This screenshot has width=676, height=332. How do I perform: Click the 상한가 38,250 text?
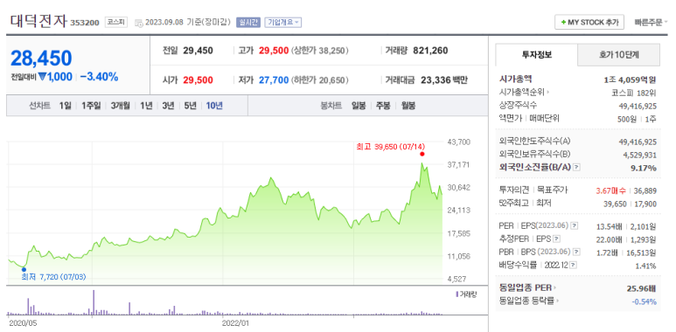click(x=320, y=51)
